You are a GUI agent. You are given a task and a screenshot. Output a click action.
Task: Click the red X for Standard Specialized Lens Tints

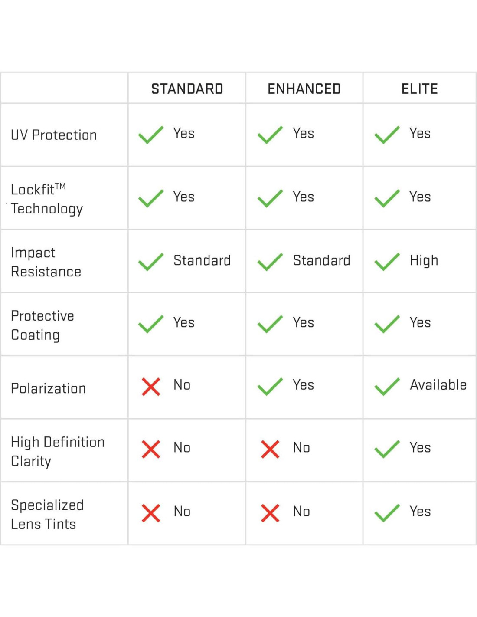[x=151, y=513]
